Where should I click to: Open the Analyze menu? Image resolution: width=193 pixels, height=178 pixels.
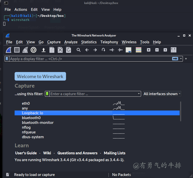coord(71,42)
